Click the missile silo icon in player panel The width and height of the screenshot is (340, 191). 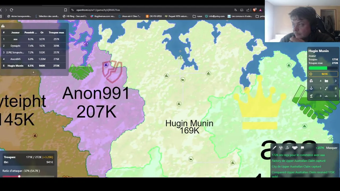coord(326,88)
